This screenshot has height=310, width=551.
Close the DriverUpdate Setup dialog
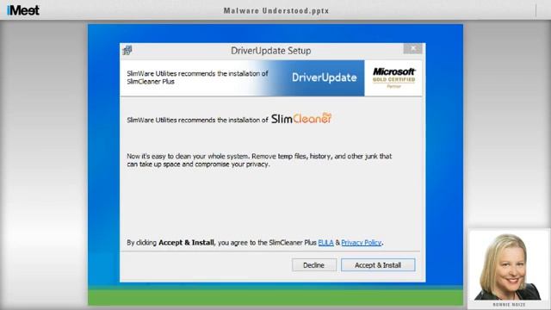[413, 48]
